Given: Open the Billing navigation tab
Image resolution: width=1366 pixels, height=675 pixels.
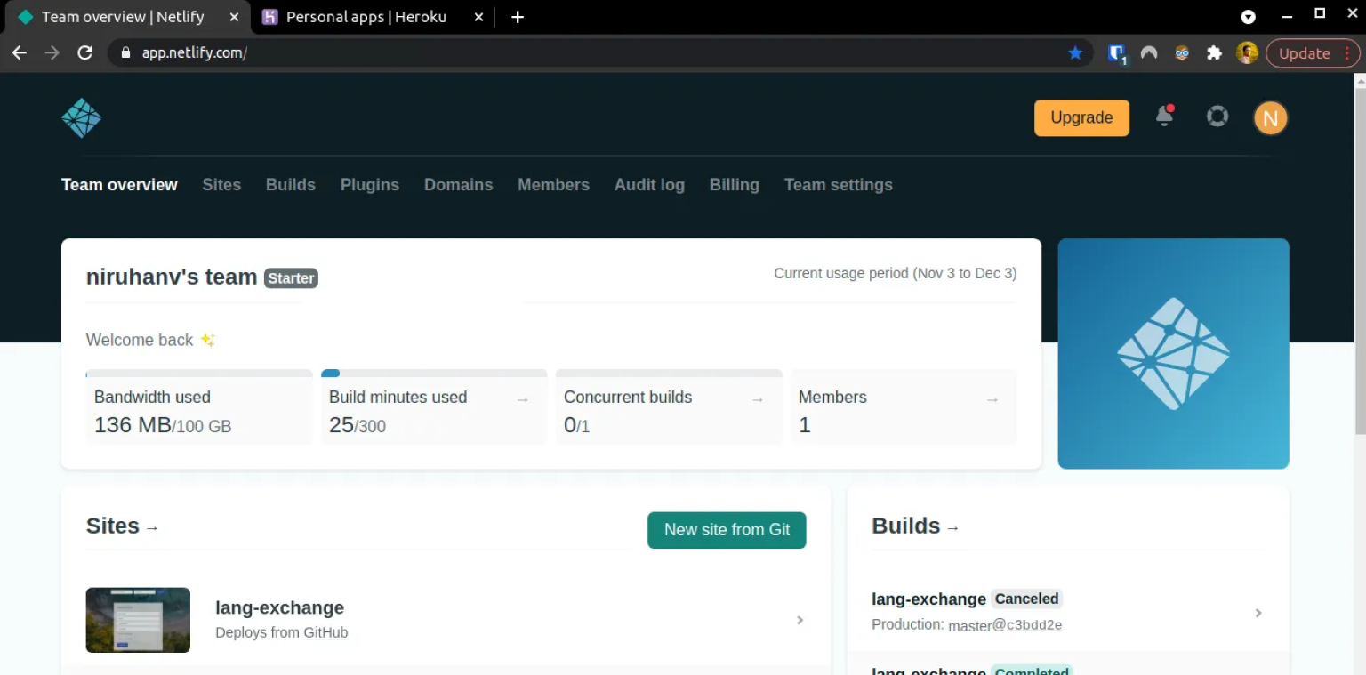Looking at the screenshot, I should tap(735, 185).
